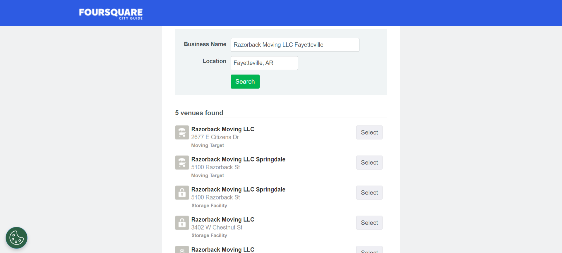Focus the Location input field
This screenshot has height=253, width=562.
point(264,63)
